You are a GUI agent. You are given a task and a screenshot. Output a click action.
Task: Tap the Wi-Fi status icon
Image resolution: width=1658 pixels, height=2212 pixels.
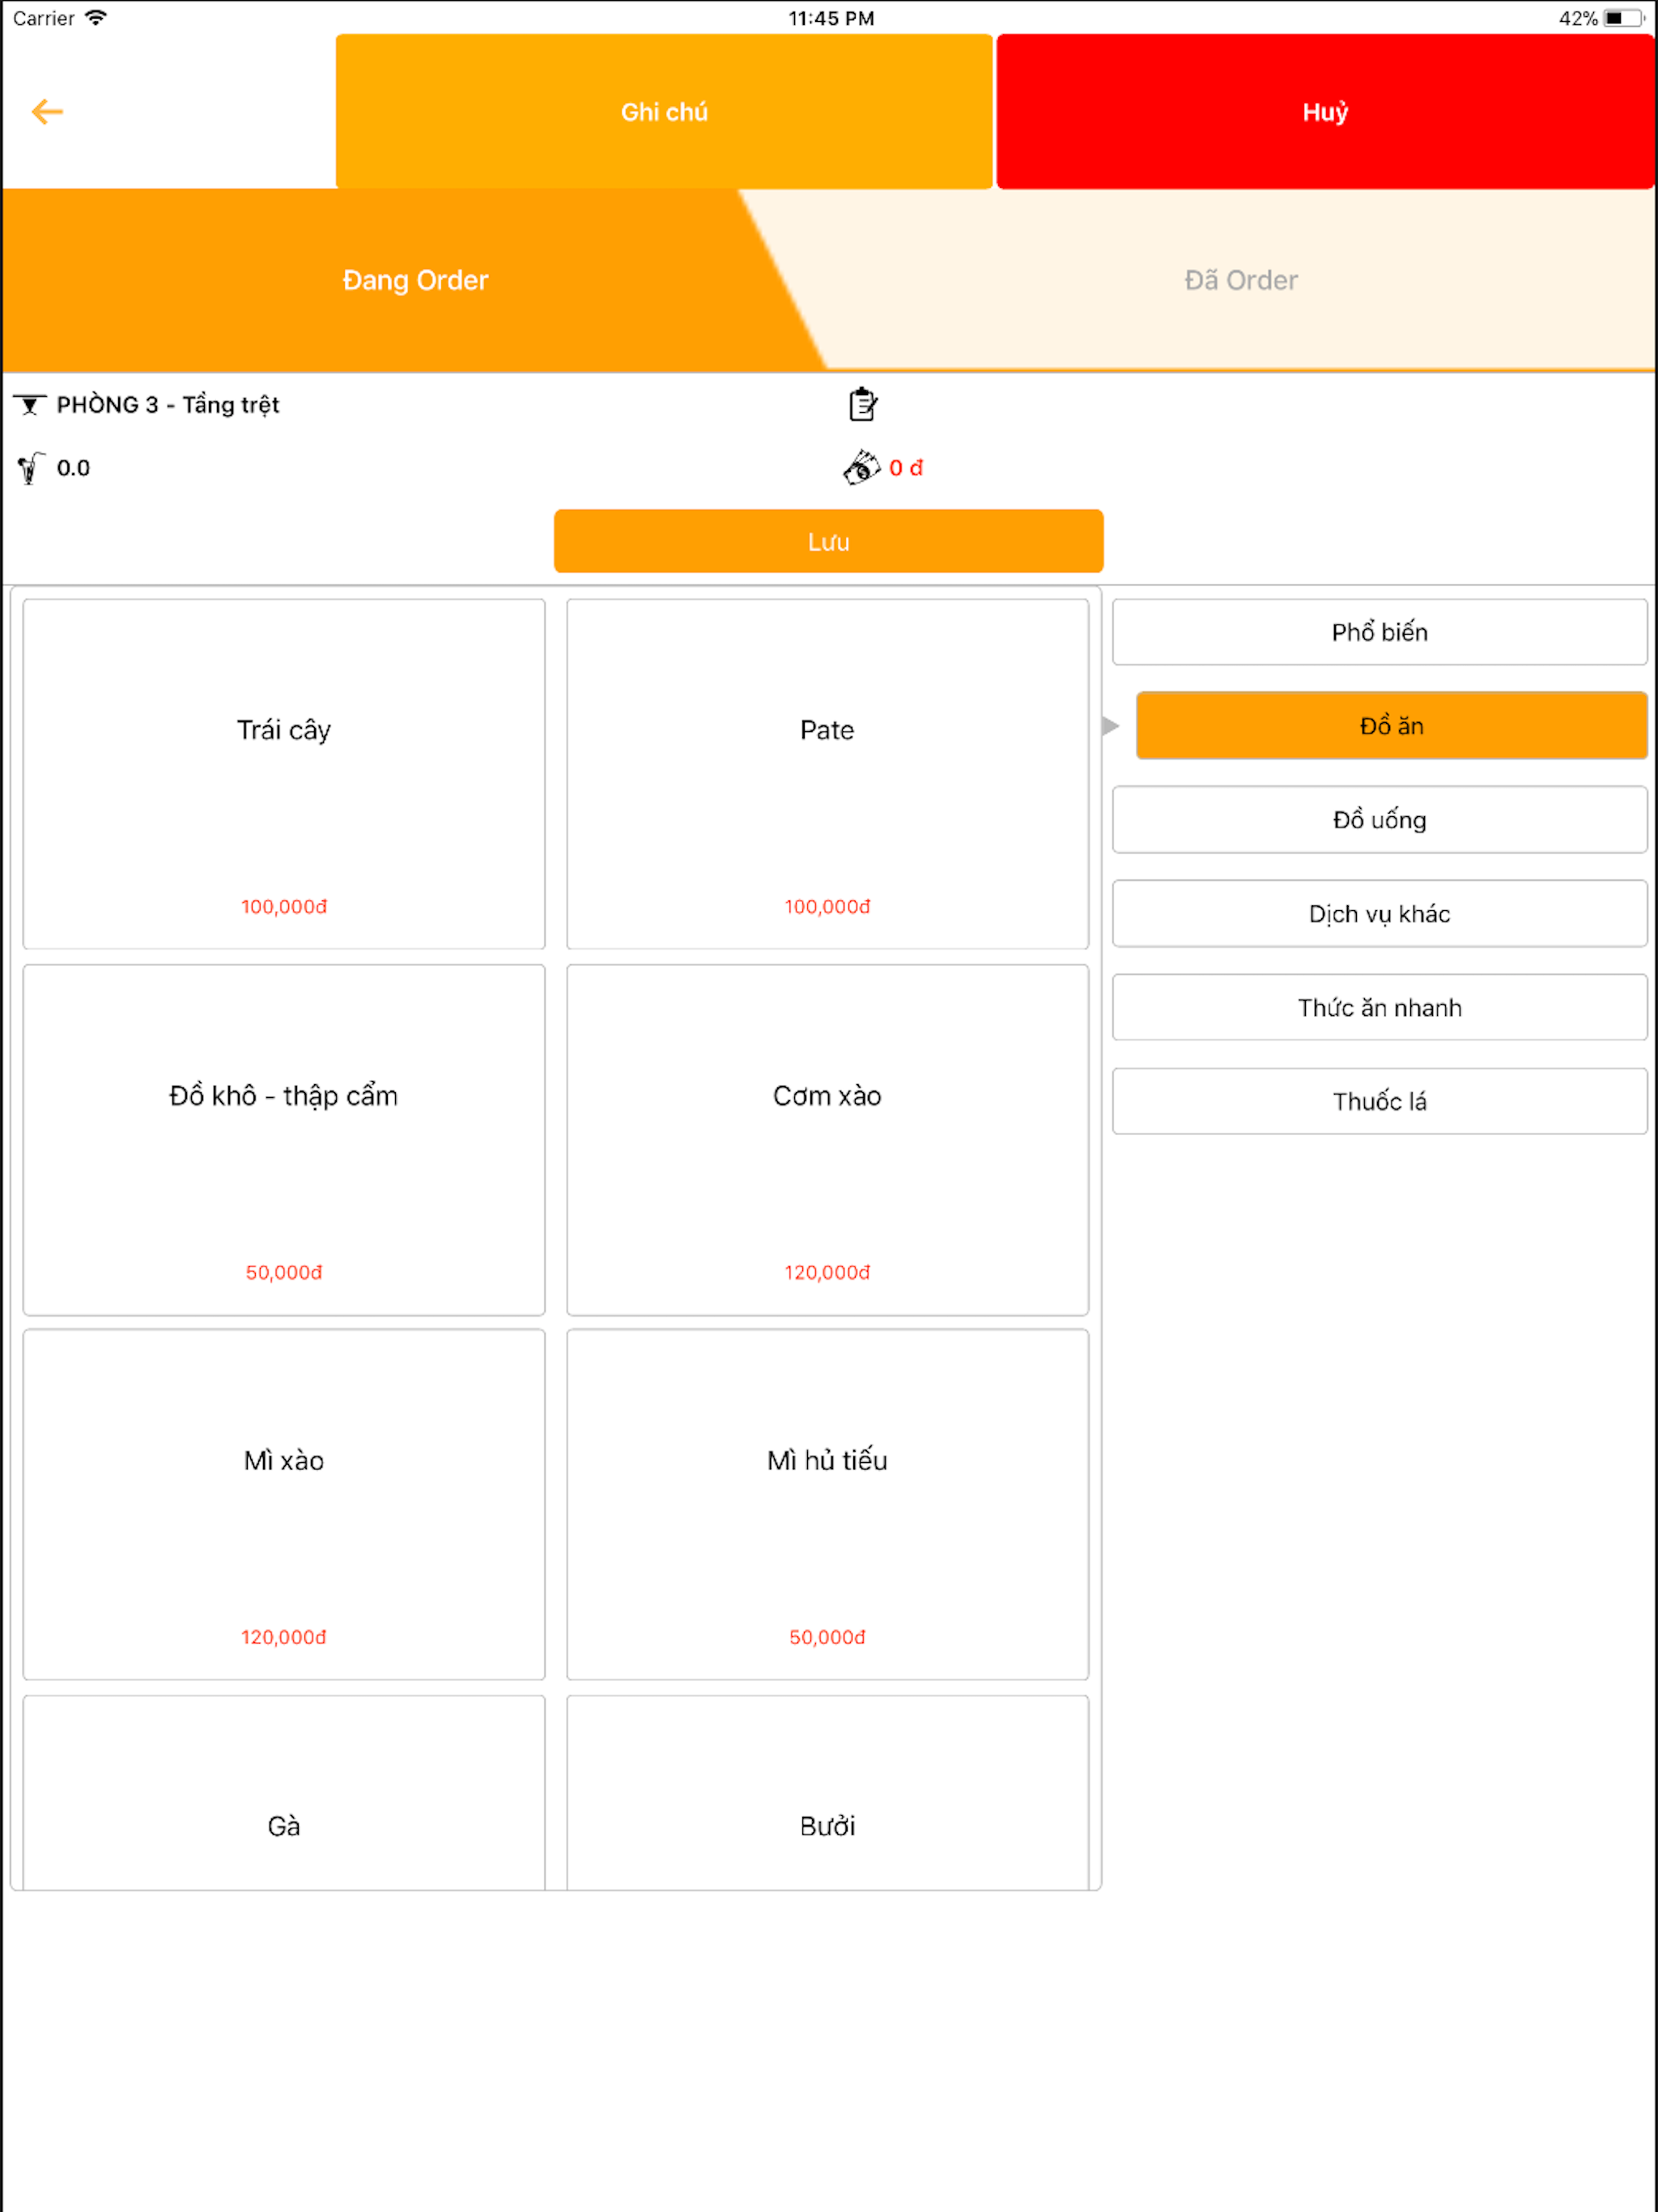[95, 17]
